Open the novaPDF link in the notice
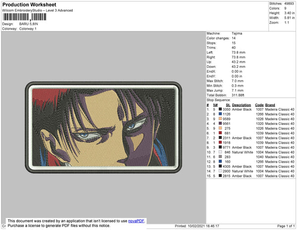 pos(136,221)
